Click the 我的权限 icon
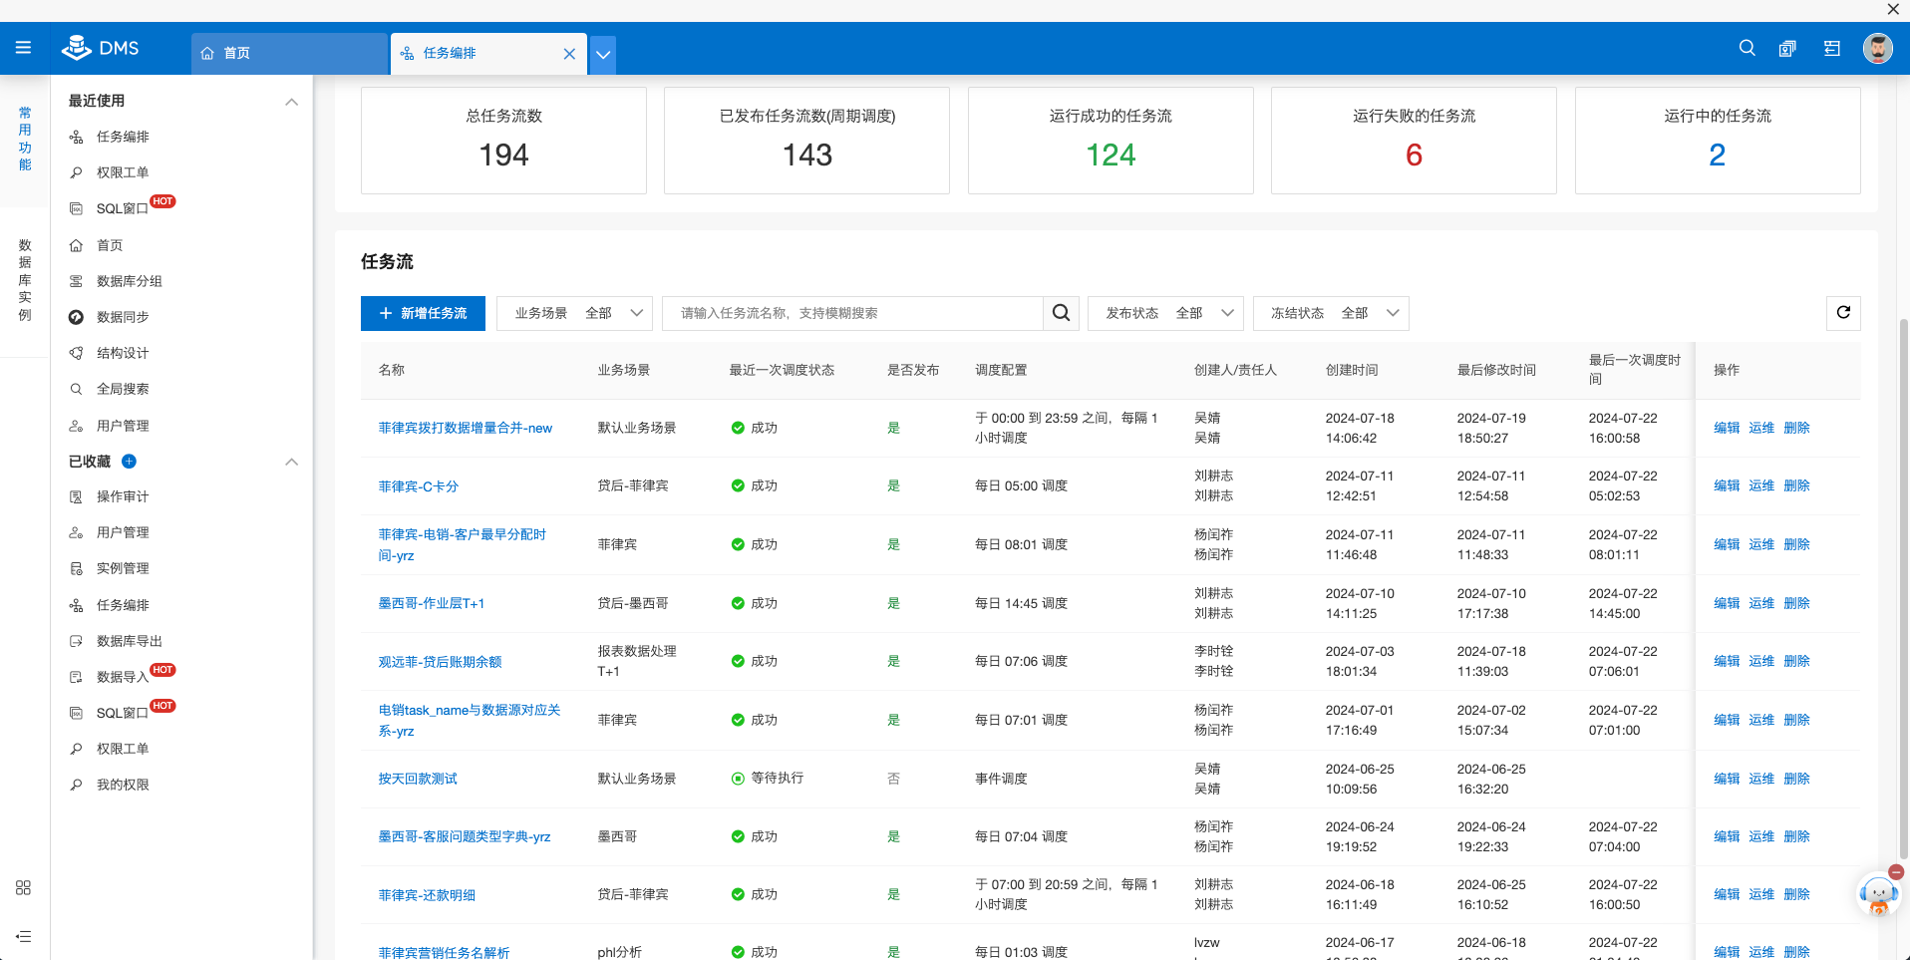Image resolution: width=1910 pixels, height=960 pixels. click(76, 785)
